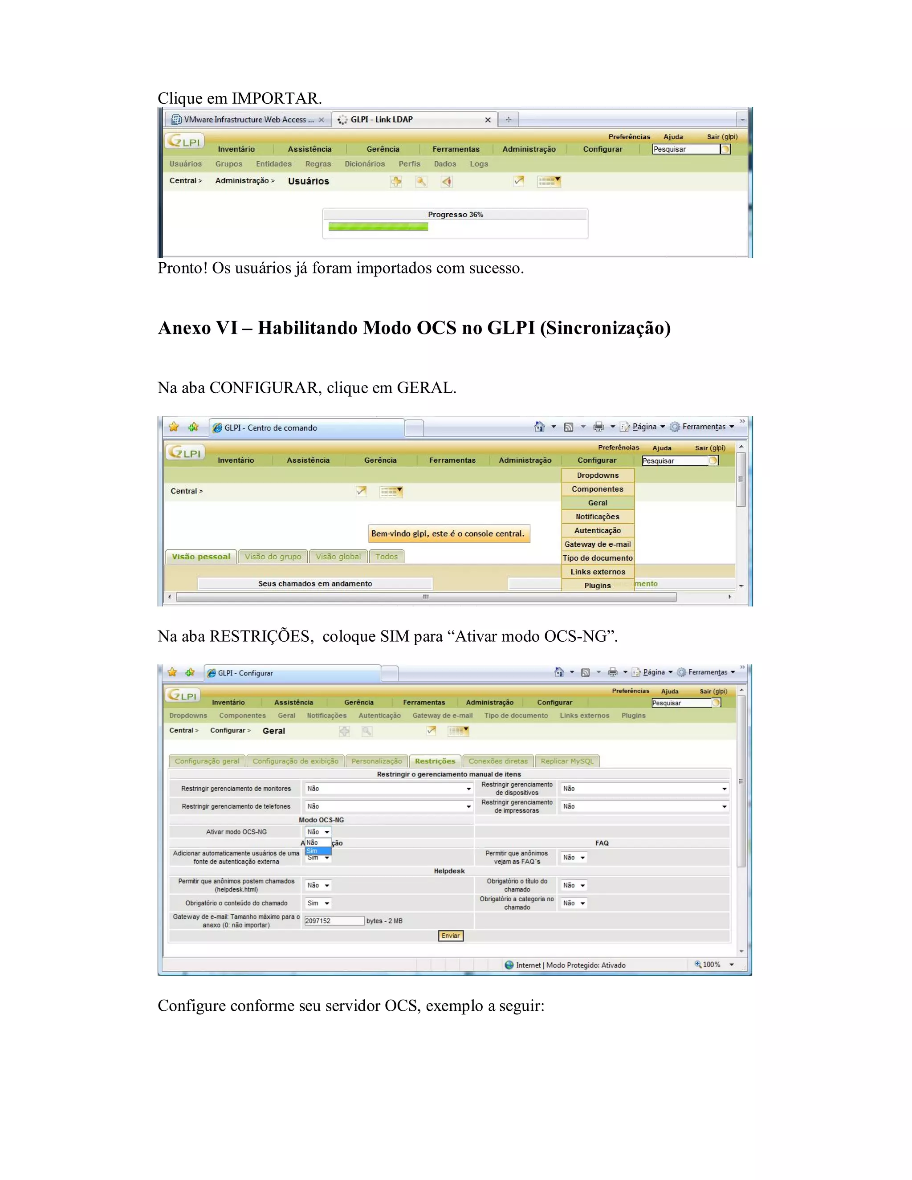
Task: Open Permitir que anônimos vejam as FAQ's dropdown
Action: pos(574,858)
